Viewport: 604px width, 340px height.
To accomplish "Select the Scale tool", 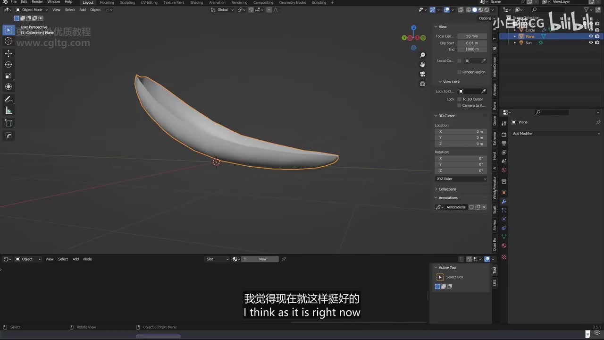I will click(x=8, y=76).
